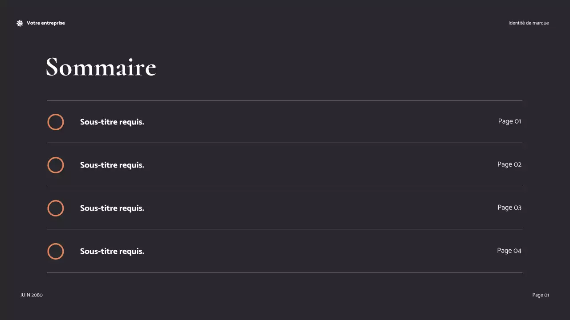Image resolution: width=570 pixels, height=320 pixels.
Task: Click the "Sommaire" slide title
Action: 101,67
